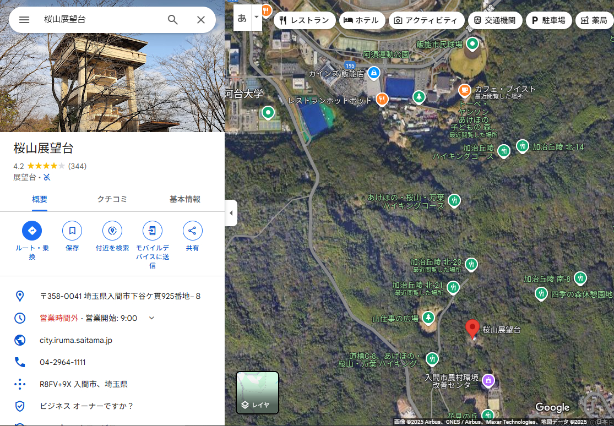Click park tree marker beside blue field

(419, 96)
